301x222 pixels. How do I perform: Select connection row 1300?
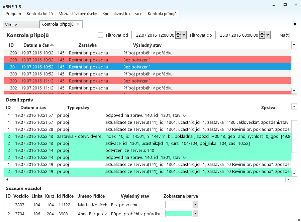[x=147, y=74]
